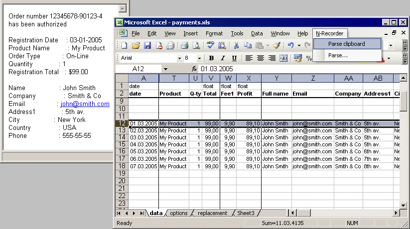Click the New blank workbook icon
This screenshot has height=229, width=410.
coord(125,45)
